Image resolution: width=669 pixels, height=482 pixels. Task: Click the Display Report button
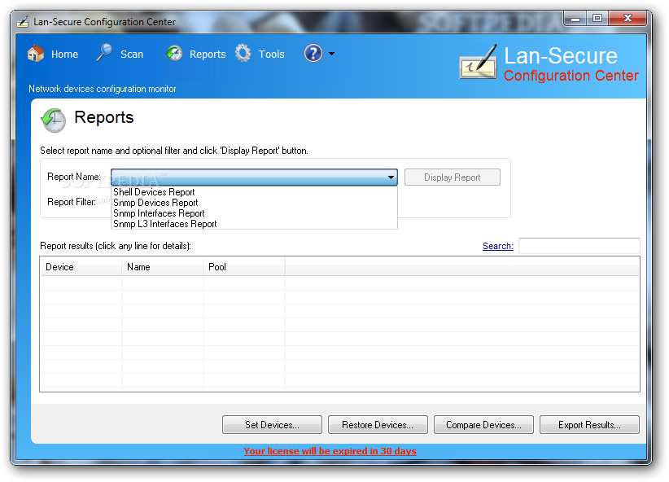pos(453,177)
